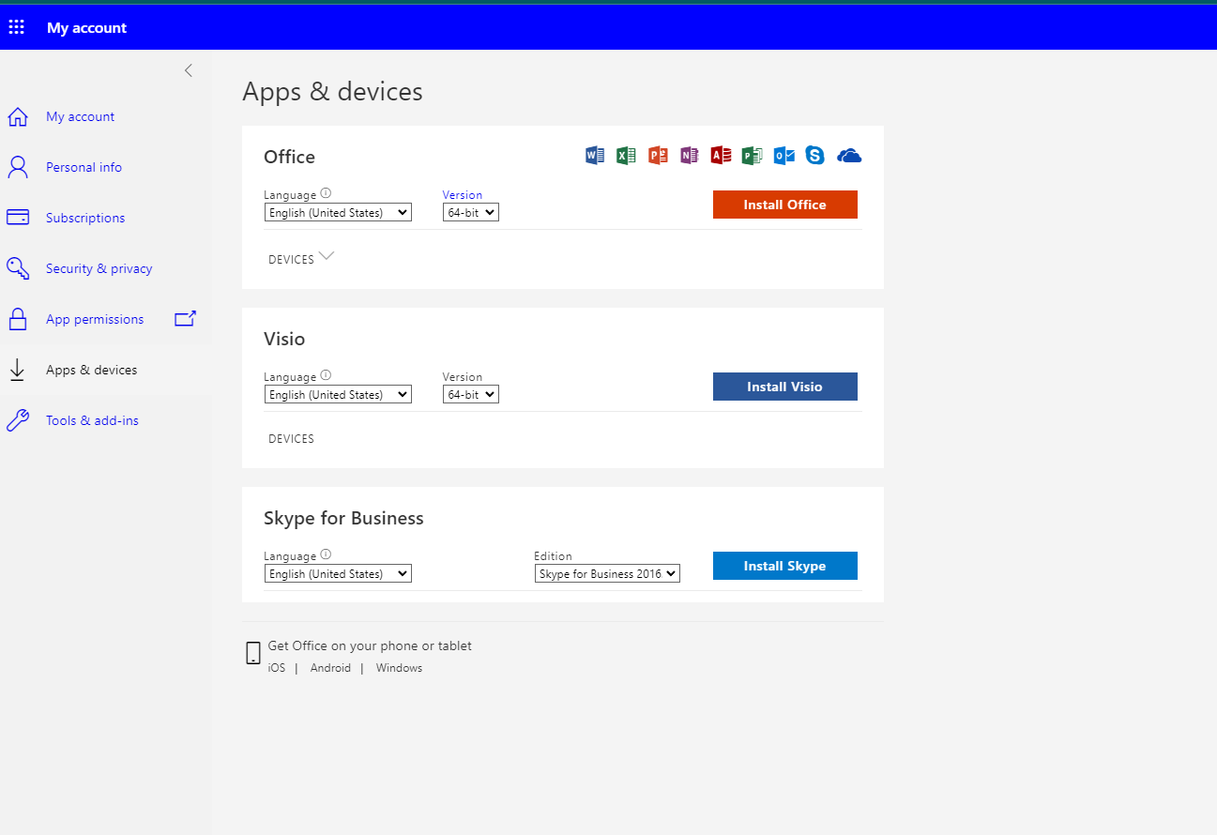Click the padlock icon for App permissions
Viewport: 1217px width, 835px height.
[x=17, y=319]
